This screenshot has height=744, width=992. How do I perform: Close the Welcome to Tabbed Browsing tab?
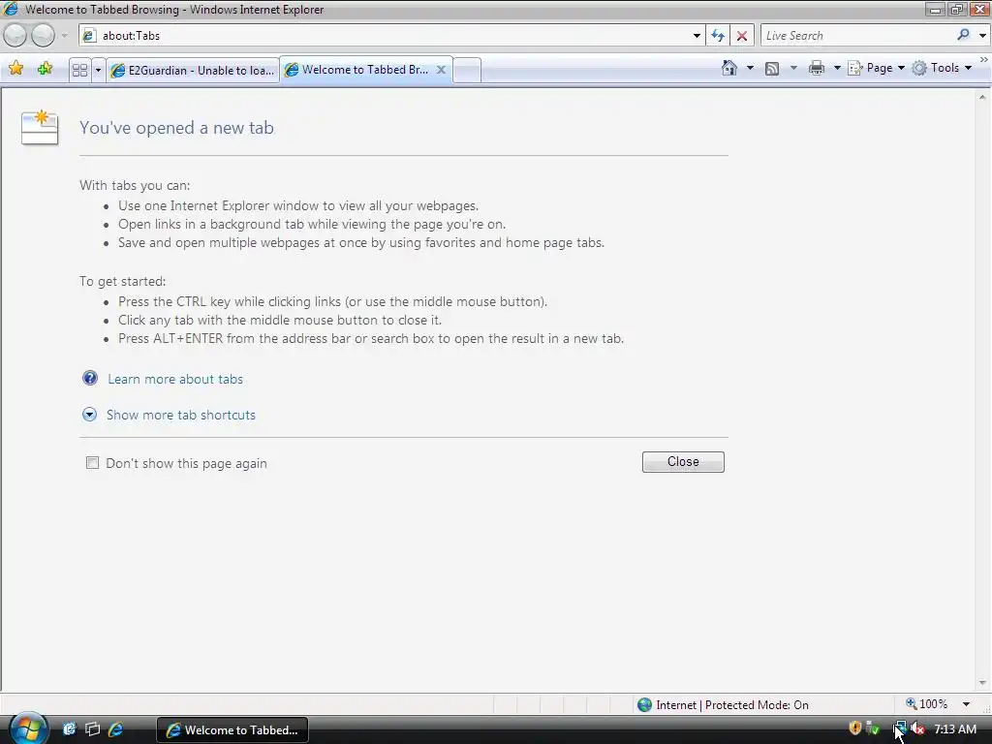[441, 70]
